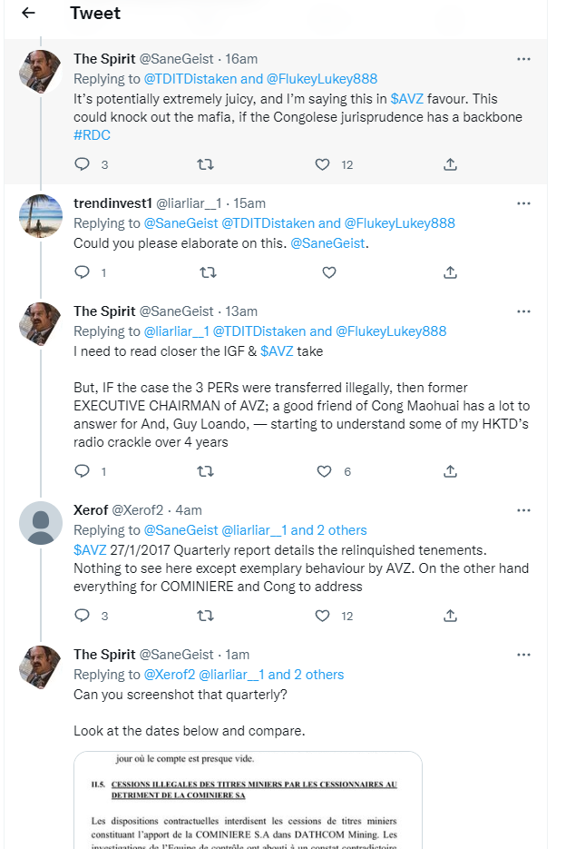Retweet trendinvest1's tweet

tap(207, 272)
